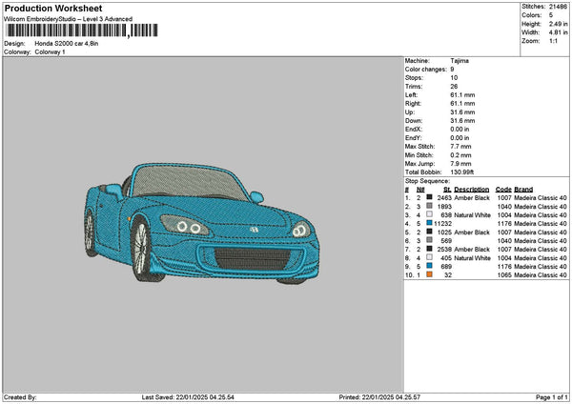Click the Production Worksheet title
572x404 pixels.
coord(54,8)
